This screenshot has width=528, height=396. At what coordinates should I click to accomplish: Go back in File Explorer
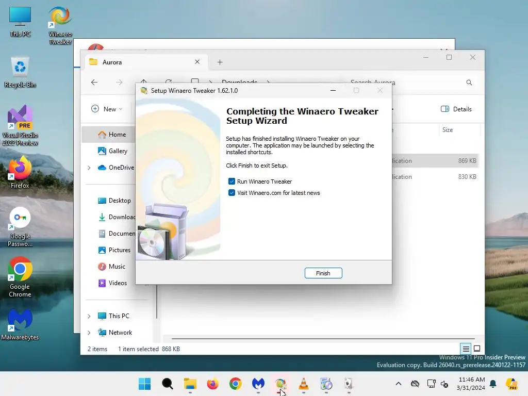[x=94, y=82]
